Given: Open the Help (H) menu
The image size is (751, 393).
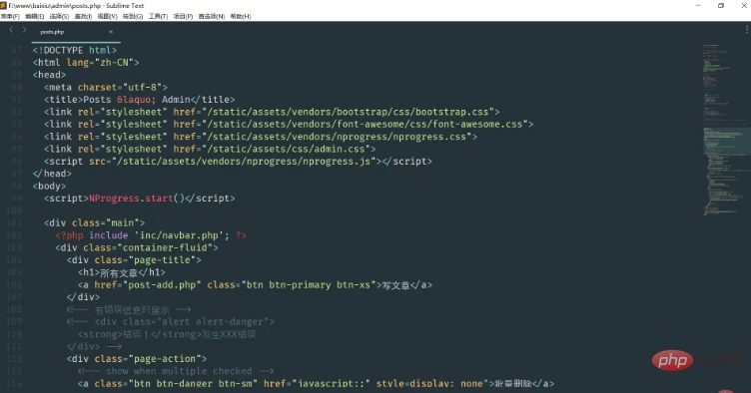Looking at the screenshot, I should (241, 16).
